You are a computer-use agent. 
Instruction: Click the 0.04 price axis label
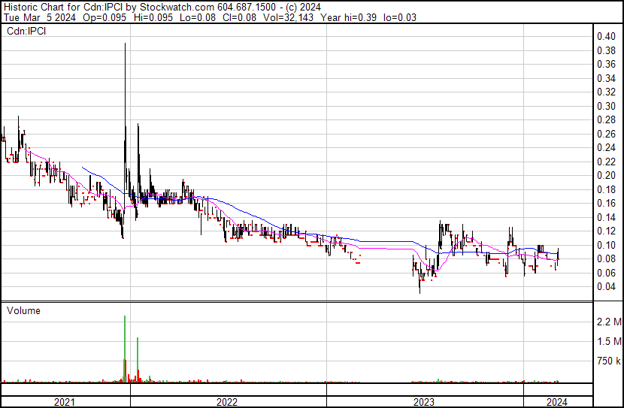click(606, 286)
